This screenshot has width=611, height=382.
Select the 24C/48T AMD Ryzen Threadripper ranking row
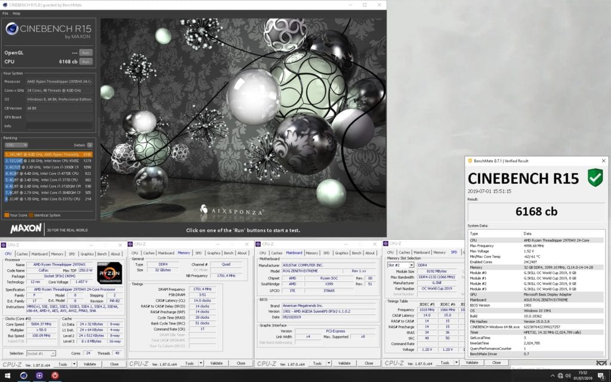pyautogui.click(x=48, y=155)
